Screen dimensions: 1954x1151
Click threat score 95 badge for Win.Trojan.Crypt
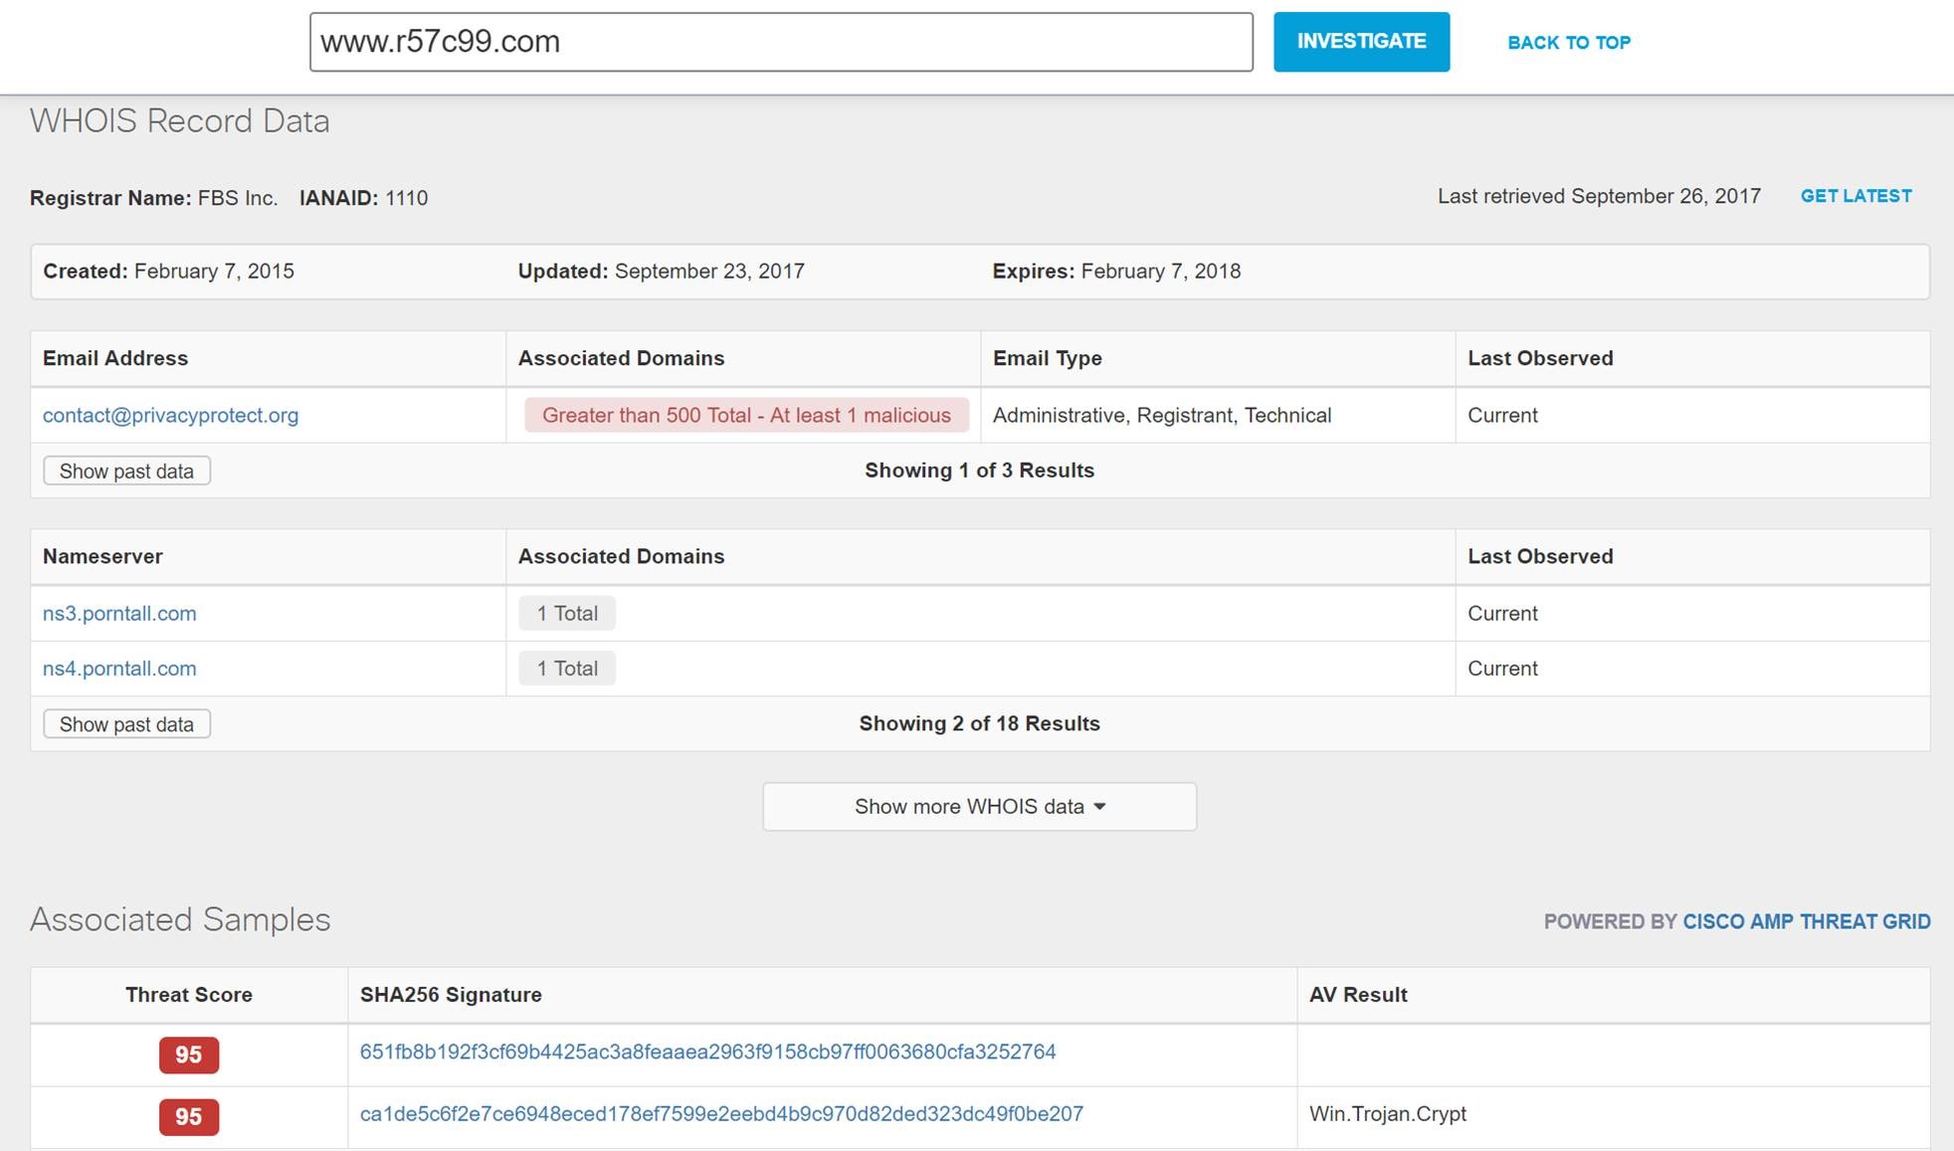tap(188, 1116)
